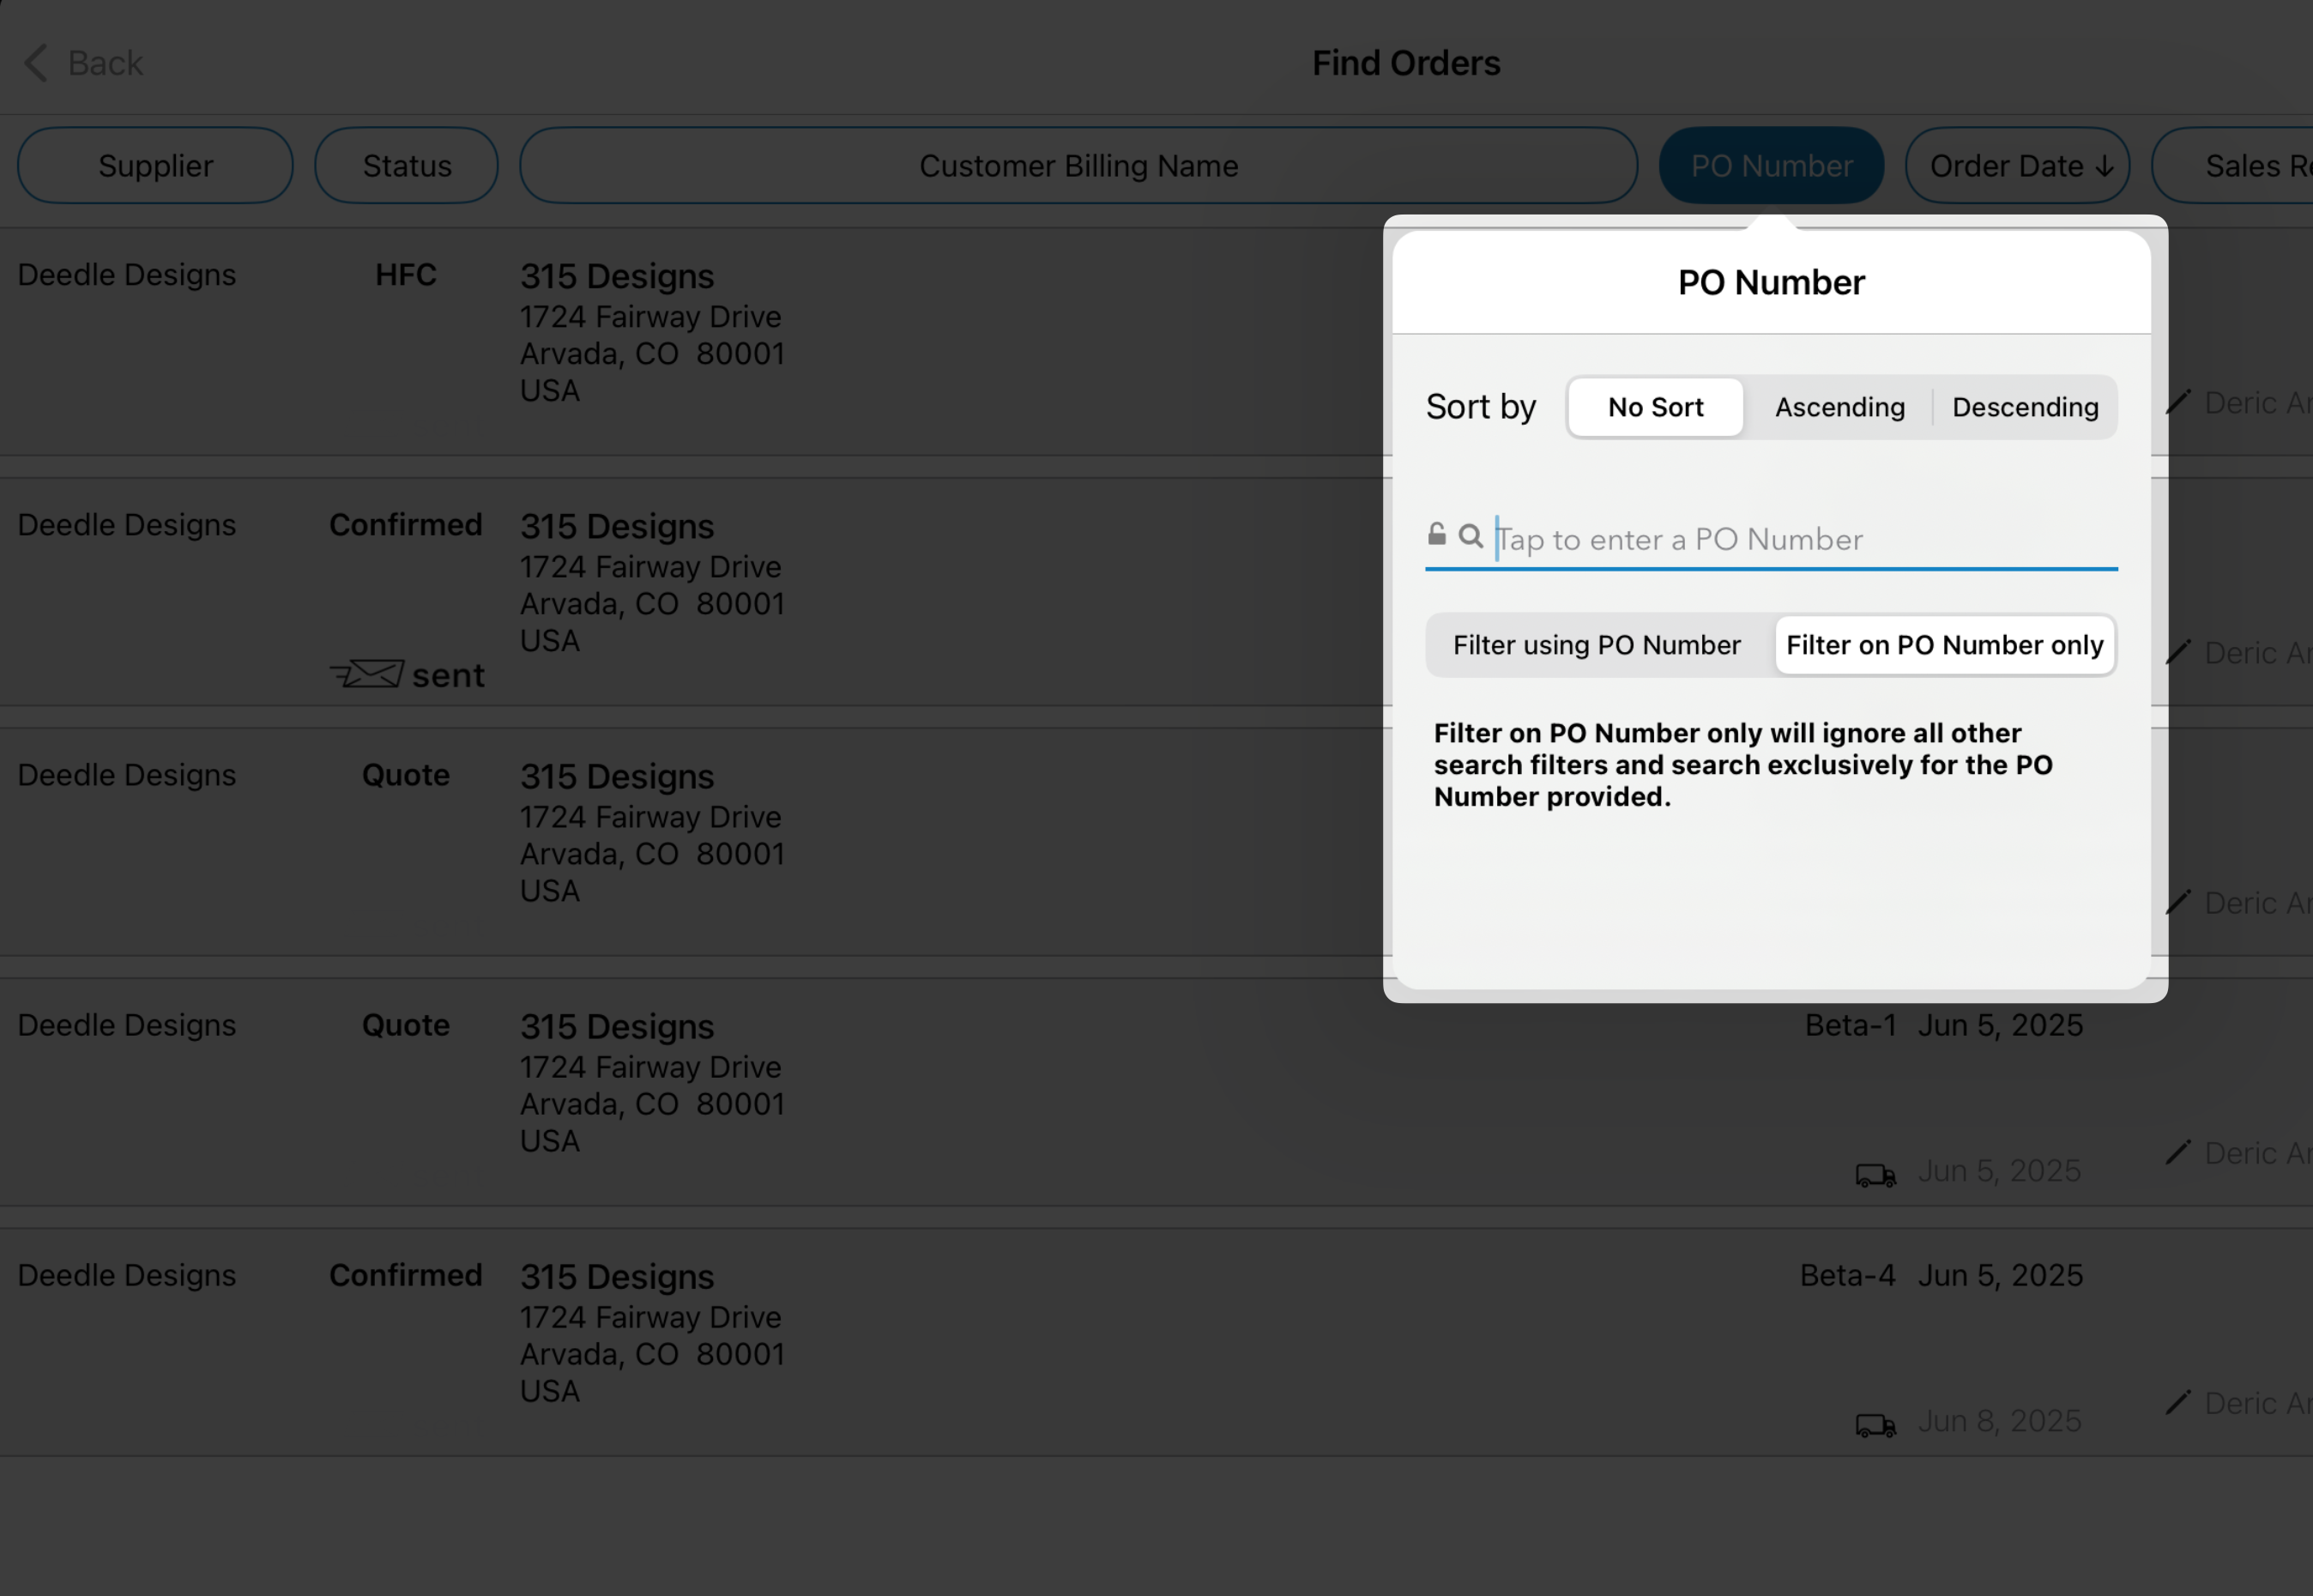The height and width of the screenshot is (1596, 2313).
Task: Focus the PO Number entry field
Action: (x=1772, y=540)
